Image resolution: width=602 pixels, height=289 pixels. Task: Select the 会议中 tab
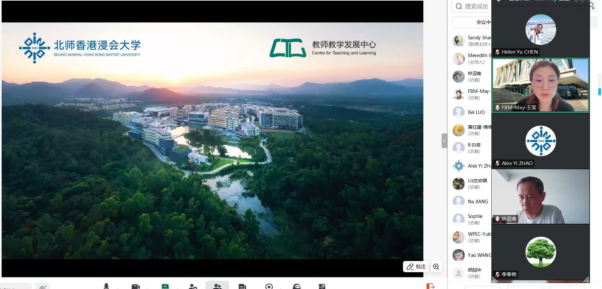click(x=483, y=22)
